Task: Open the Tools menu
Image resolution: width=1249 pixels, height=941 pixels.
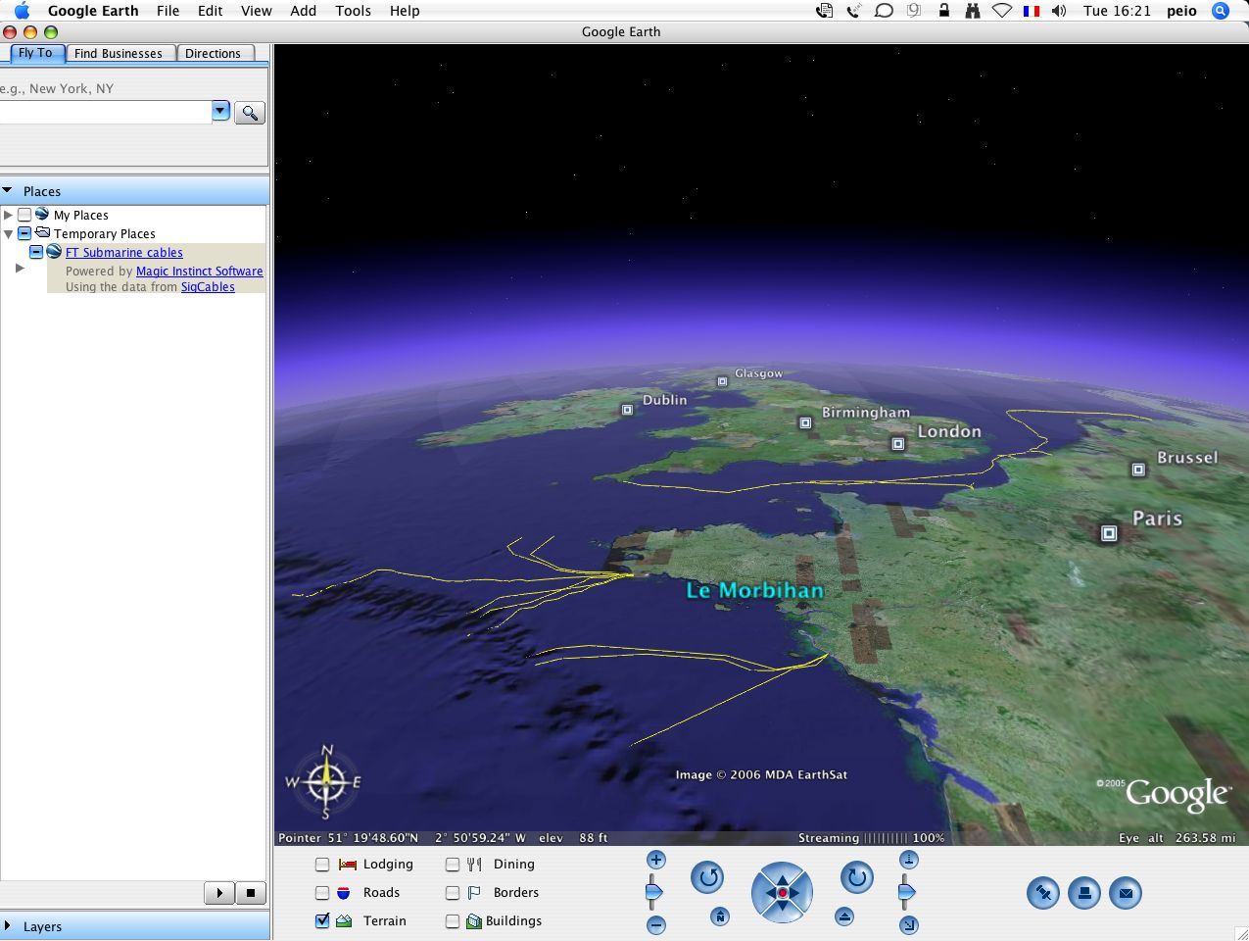Action: (x=353, y=11)
